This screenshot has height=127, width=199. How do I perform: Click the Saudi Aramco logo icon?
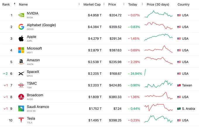click(x=21, y=108)
